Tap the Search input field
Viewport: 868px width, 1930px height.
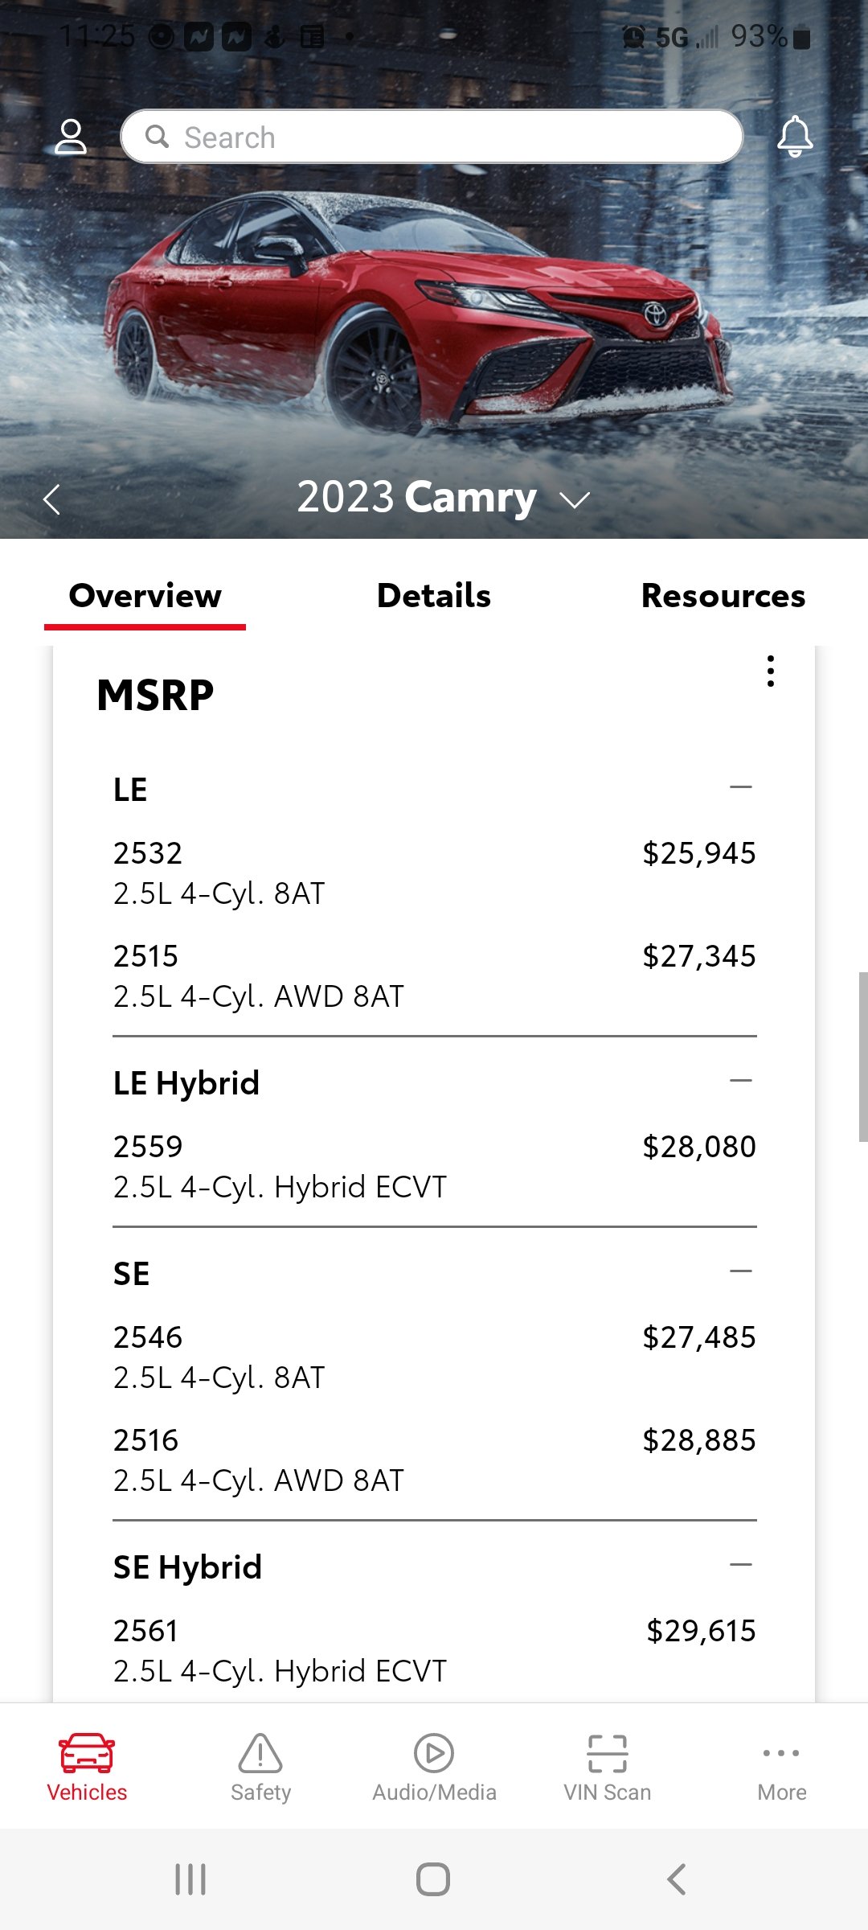point(432,137)
